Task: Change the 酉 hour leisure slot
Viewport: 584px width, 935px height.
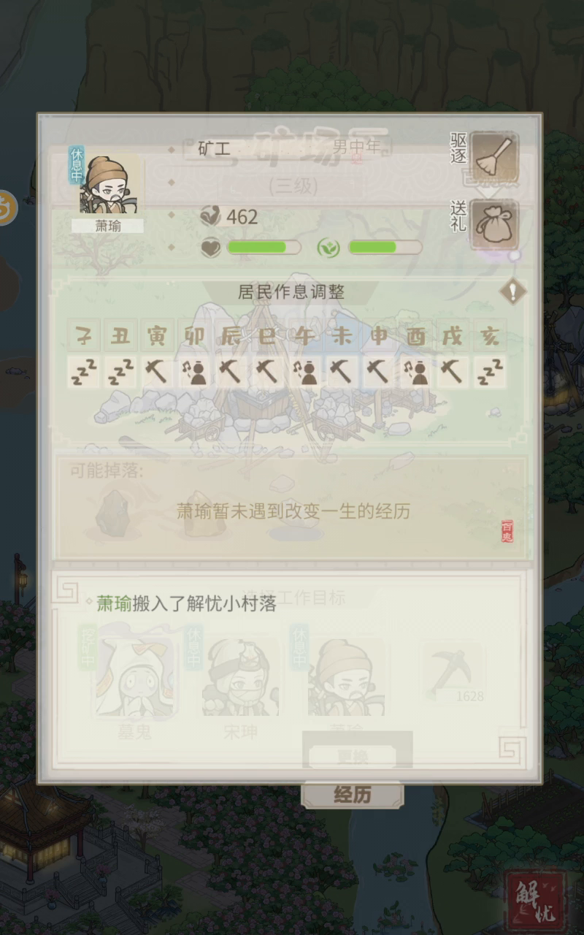Action: [416, 372]
